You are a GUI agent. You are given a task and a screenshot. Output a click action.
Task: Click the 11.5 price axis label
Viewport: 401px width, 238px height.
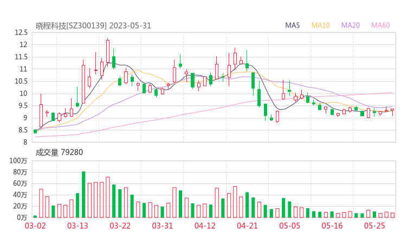point(21,57)
